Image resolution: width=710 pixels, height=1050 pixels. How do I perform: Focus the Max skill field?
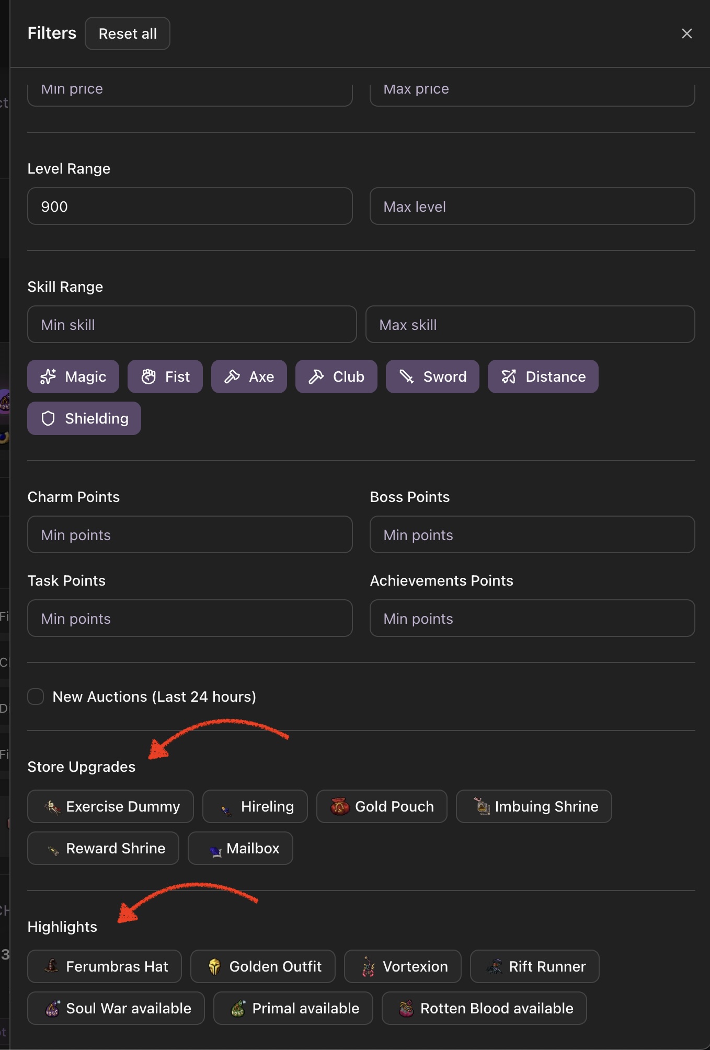[530, 324]
